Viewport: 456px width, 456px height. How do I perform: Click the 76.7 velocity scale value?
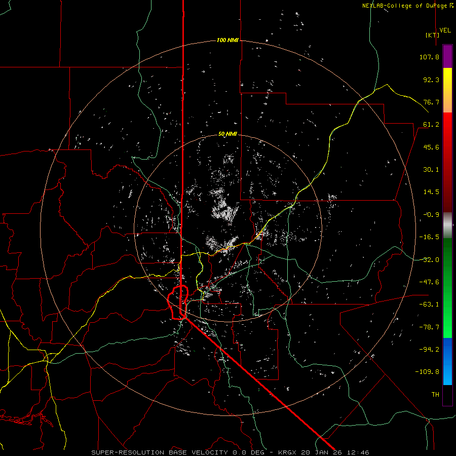point(431,102)
